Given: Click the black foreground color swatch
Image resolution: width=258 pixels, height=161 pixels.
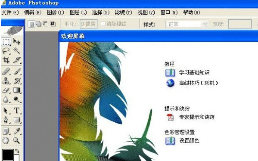Looking at the screenshot, I should pyautogui.click(x=8, y=155).
